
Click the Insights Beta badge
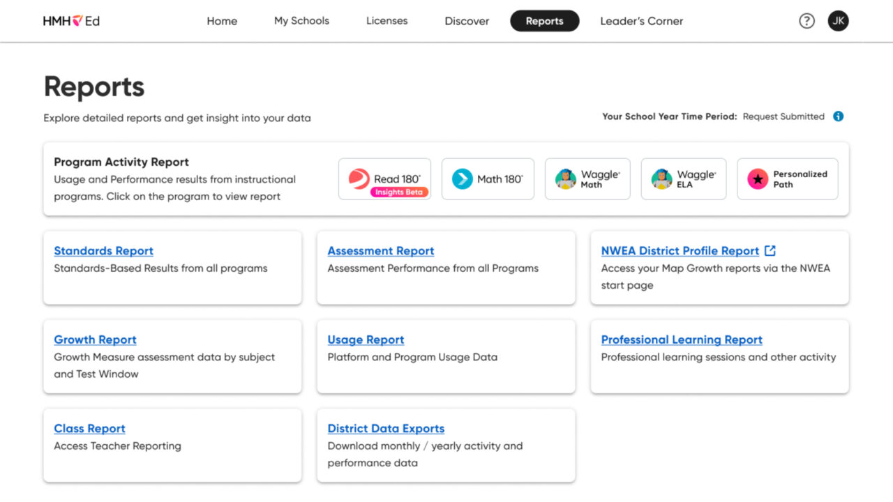399,192
